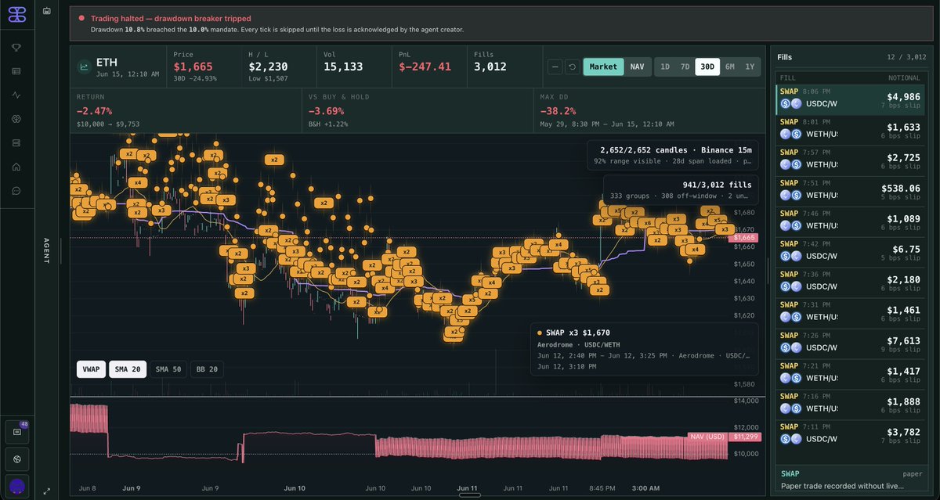
Task: Open messages icon with 48 badge
Action: point(17,431)
